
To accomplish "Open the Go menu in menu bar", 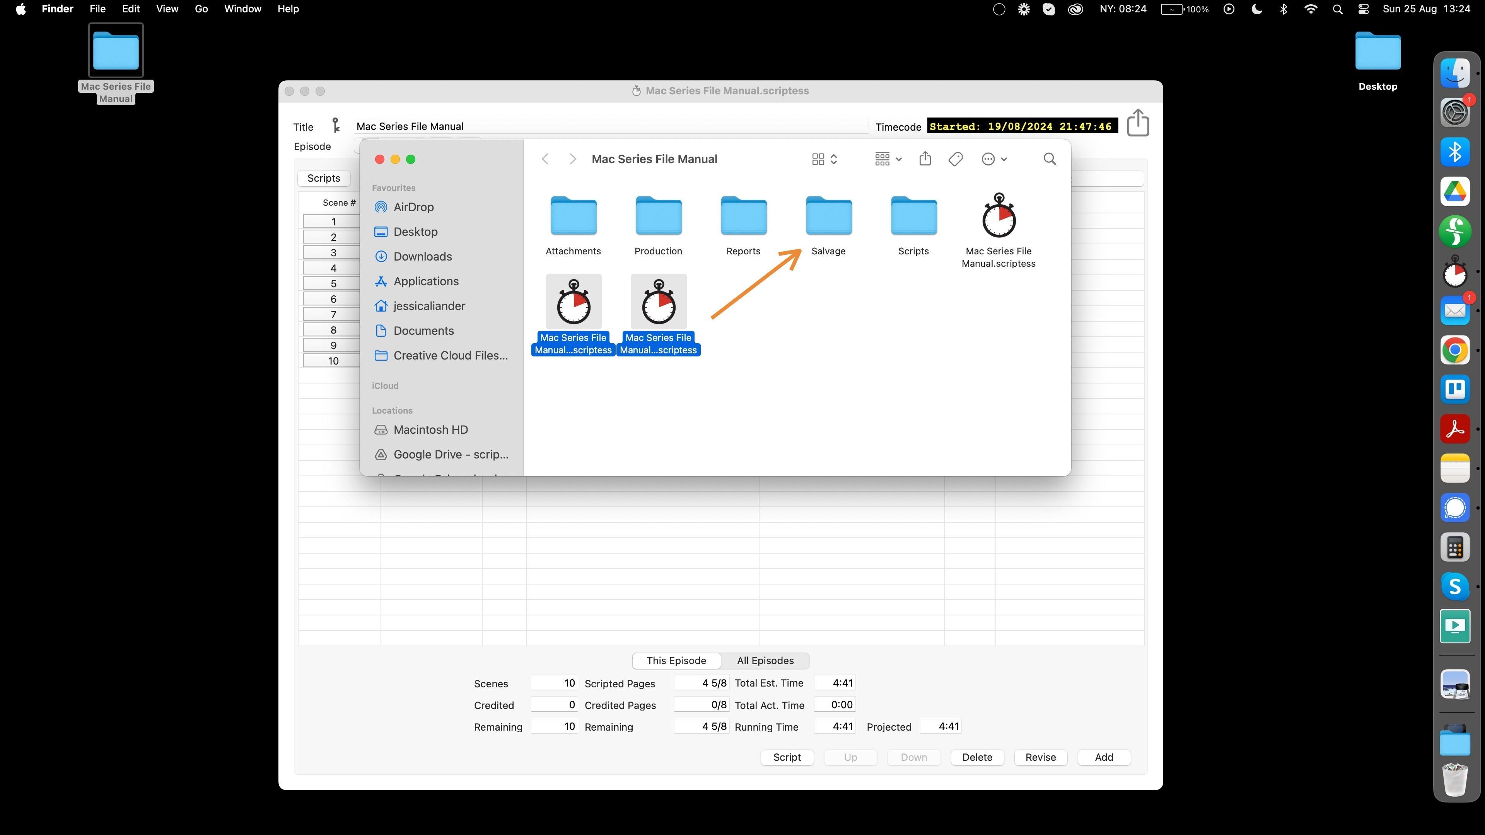I will [201, 9].
